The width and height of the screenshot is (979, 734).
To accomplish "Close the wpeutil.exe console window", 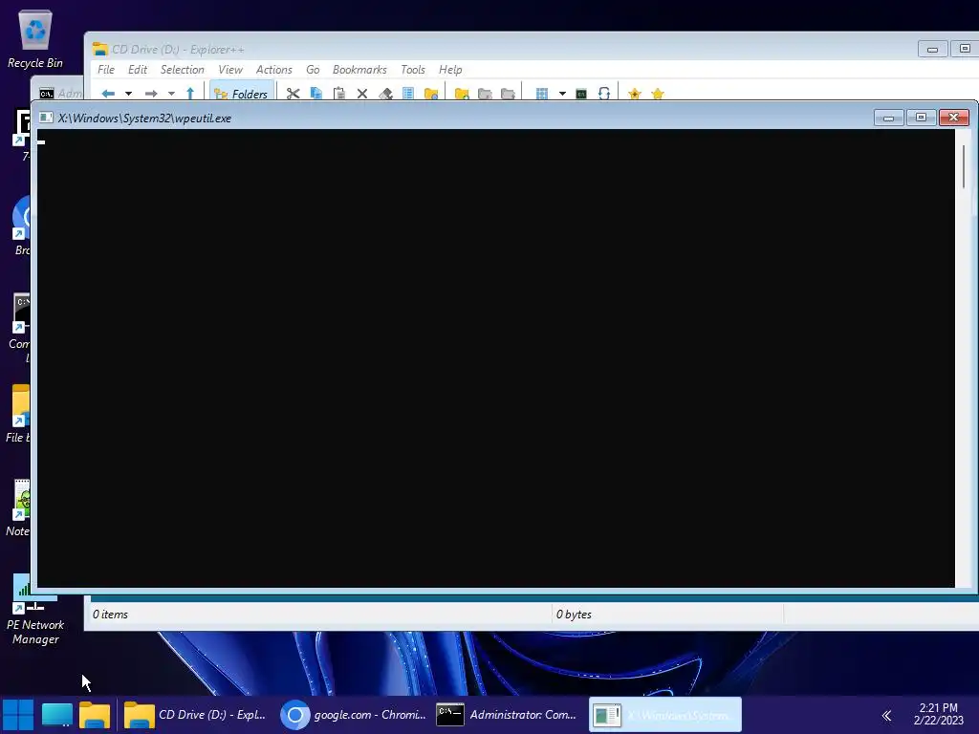I will [953, 118].
